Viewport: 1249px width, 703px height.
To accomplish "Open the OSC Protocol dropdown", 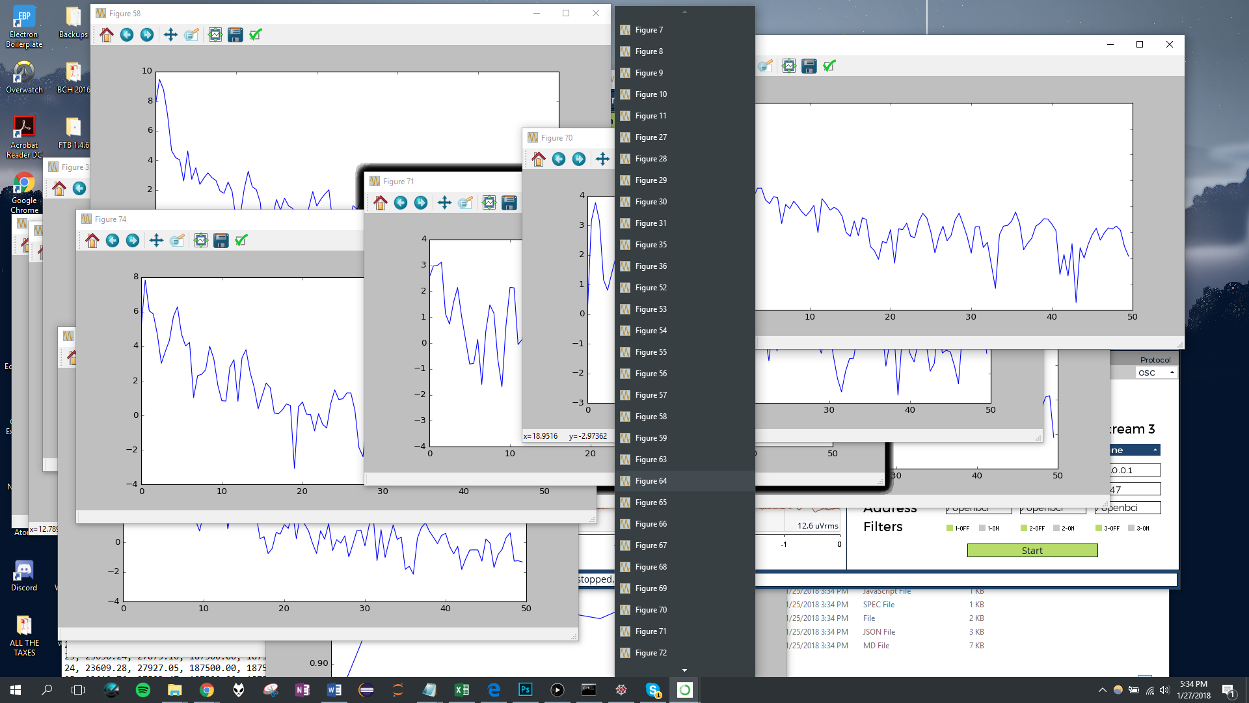I will point(1157,373).
